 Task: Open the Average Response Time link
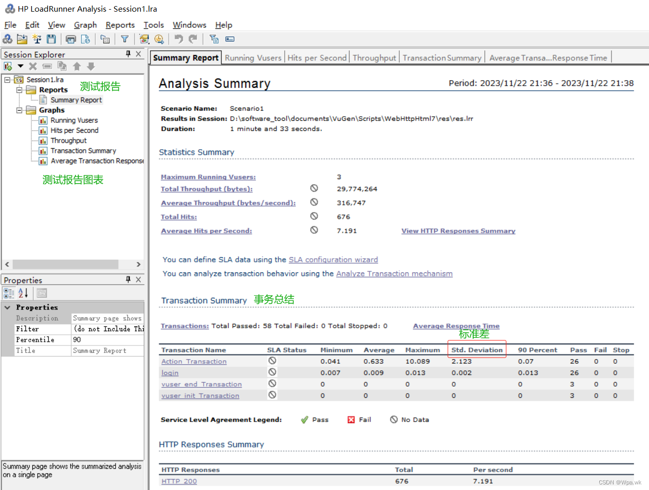[x=456, y=326]
